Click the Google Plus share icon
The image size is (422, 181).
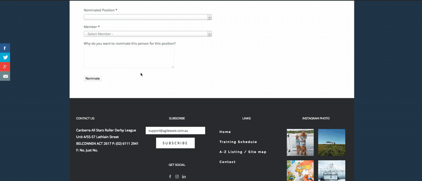pyautogui.click(x=5, y=67)
